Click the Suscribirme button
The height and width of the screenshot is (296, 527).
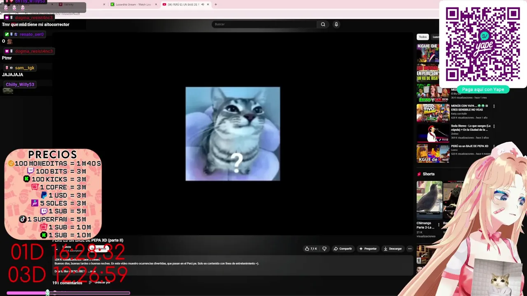98,249
